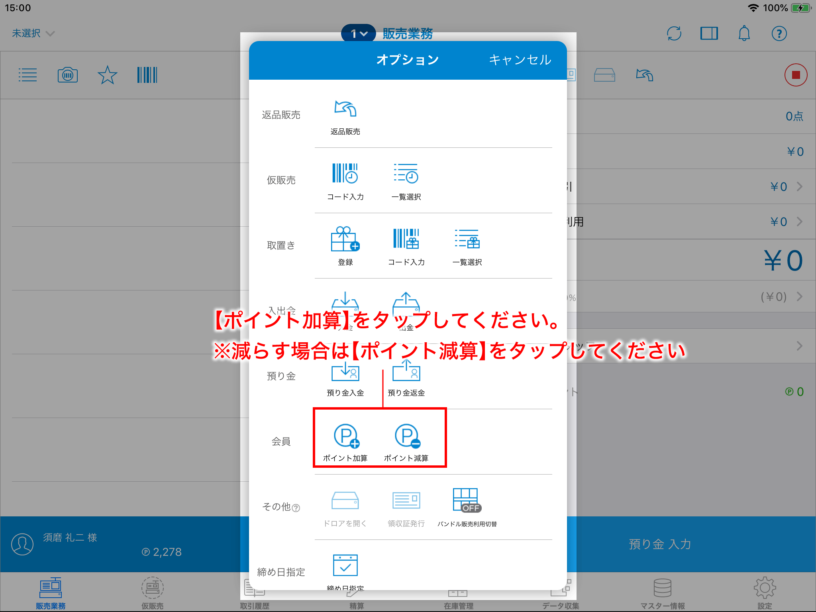Tap the split-view panel icon
This screenshot has width=816, height=612.
pyautogui.click(x=709, y=33)
